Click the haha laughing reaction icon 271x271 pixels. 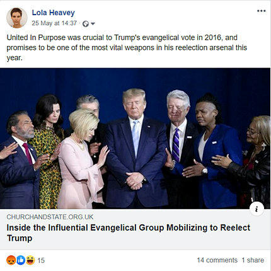[30, 260]
